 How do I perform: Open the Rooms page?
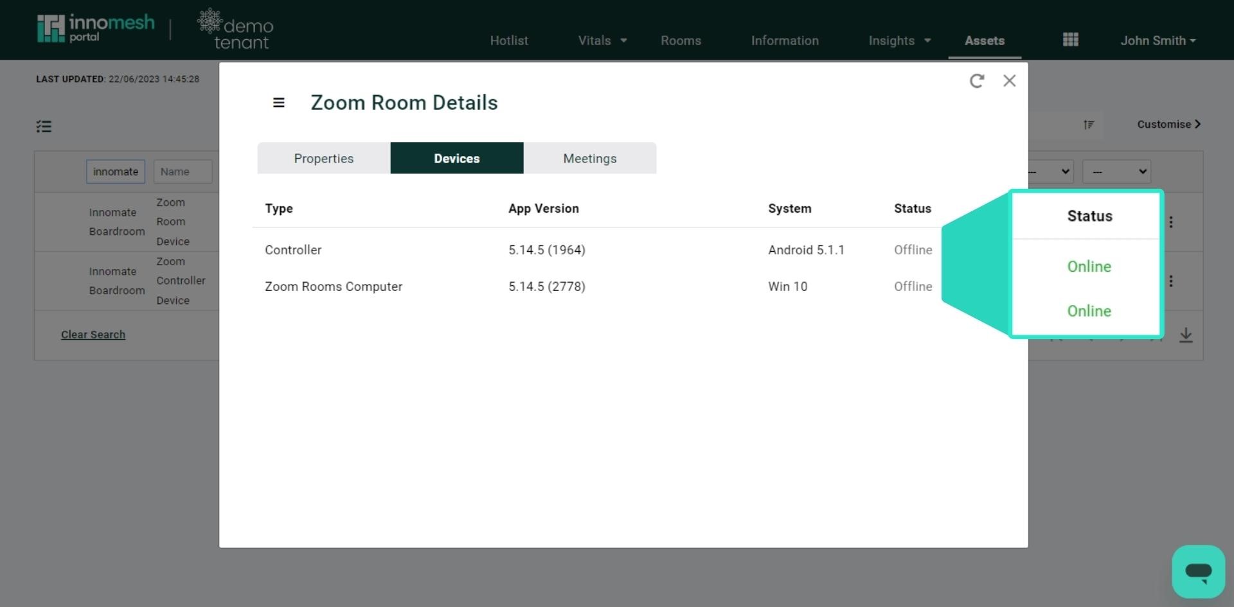[x=681, y=40]
